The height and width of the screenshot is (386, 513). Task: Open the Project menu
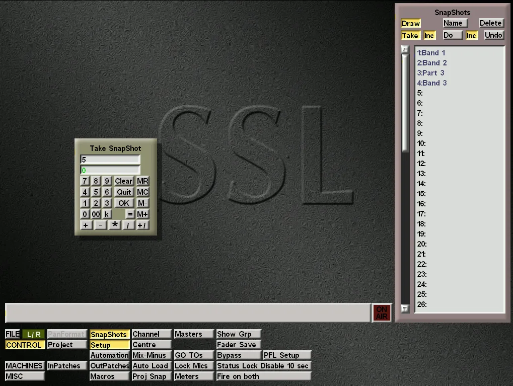coord(67,345)
